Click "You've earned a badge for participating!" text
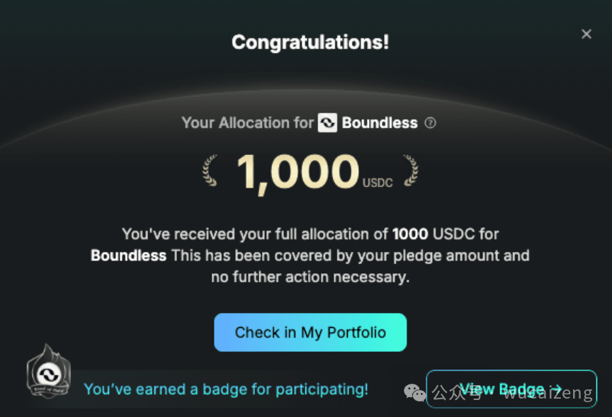Screen dimensions: 612x417 click(226, 389)
